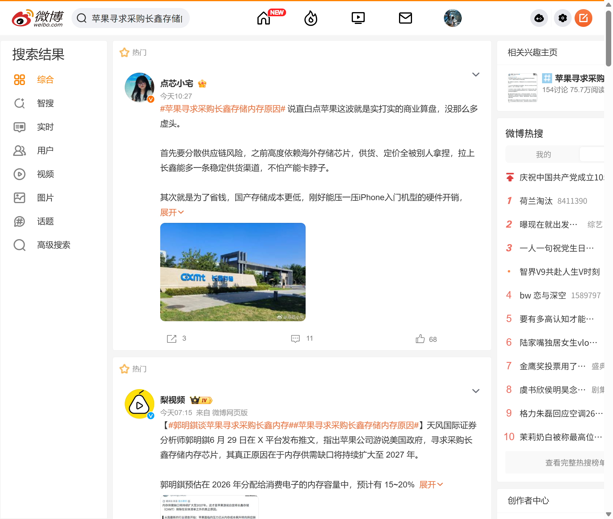Screen dimensions: 613x519
Task: Expand full text of 点芯小宅 post
Action: tap(172, 212)
